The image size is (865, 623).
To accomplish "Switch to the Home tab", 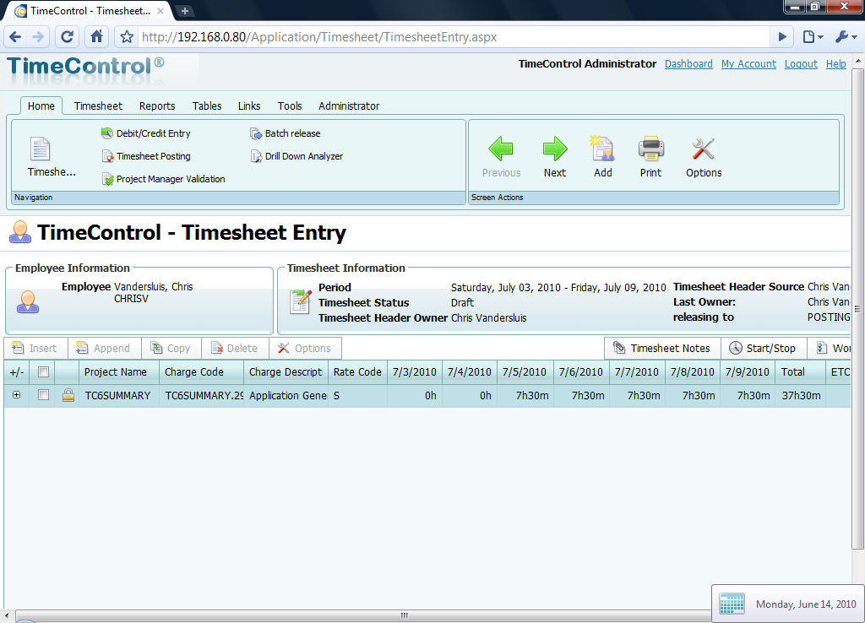I will [x=41, y=106].
